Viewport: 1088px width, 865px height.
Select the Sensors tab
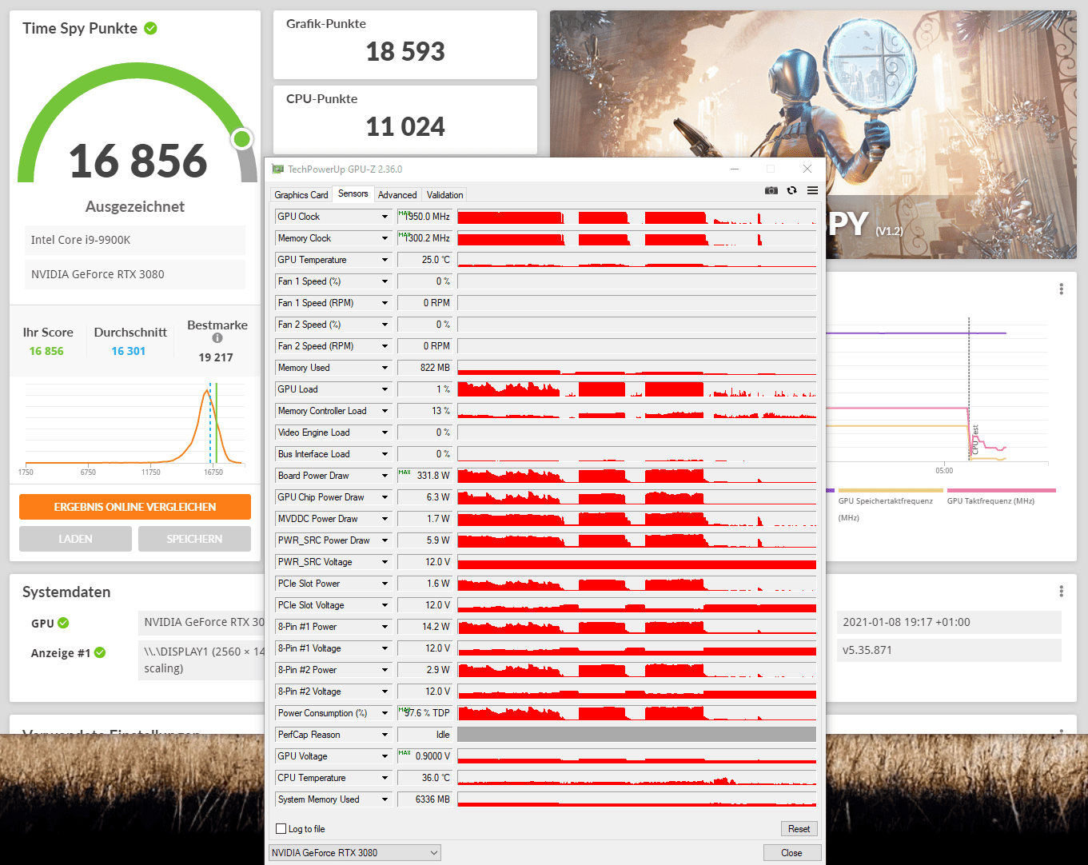(353, 193)
